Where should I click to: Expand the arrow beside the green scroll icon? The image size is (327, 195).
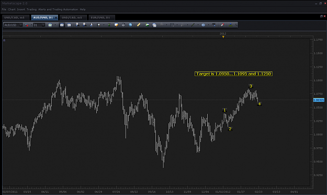tap(55, 25)
